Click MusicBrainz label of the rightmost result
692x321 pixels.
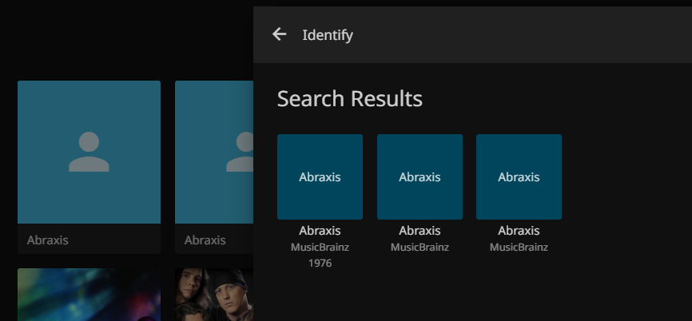pos(519,247)
